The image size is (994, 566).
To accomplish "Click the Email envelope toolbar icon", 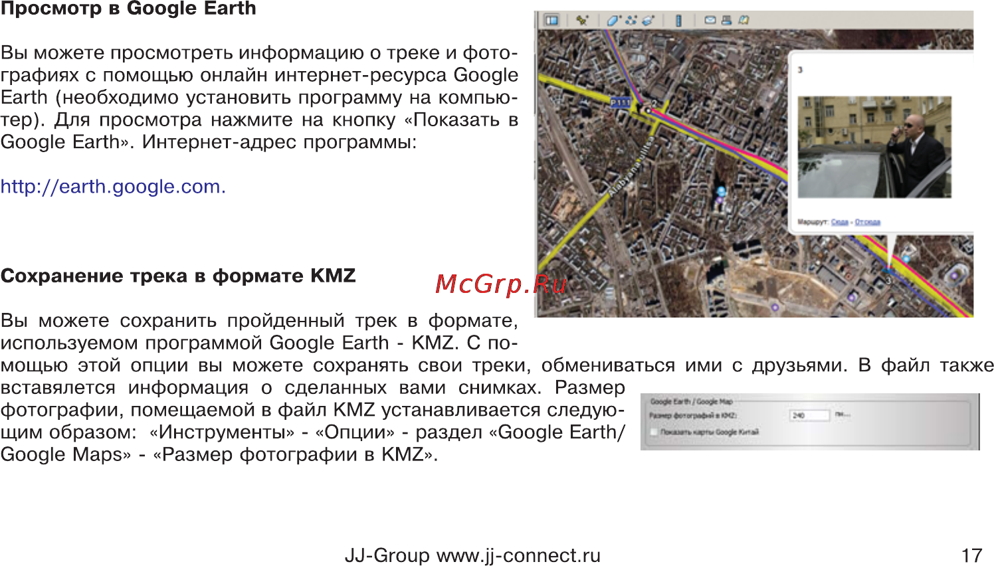I will point(710,20).
